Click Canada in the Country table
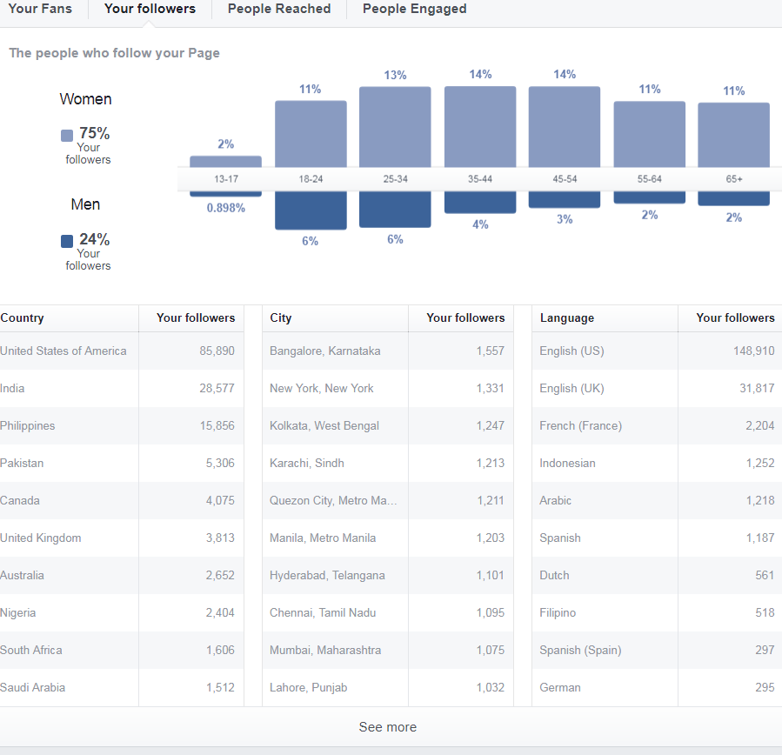782x755 pixels. pyautogui.click(x=122, y=501)
